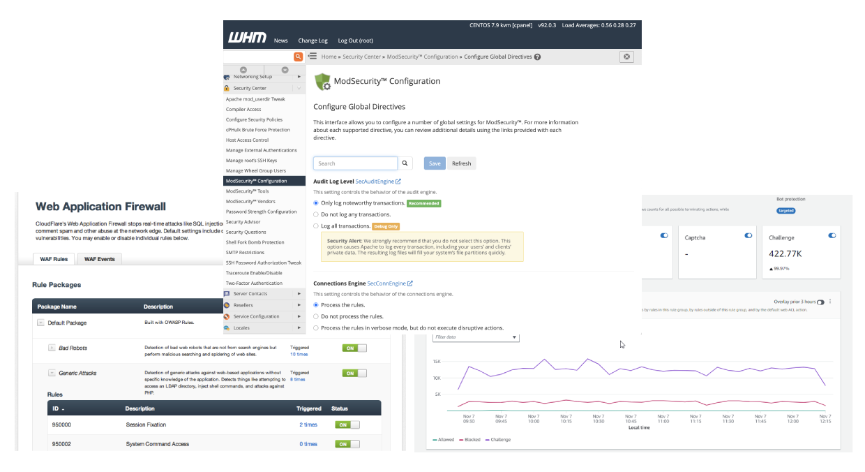This screenshot has width=865, height=472.
Task: Click the ModSecurity shield icon
Action: click(322, 82)
